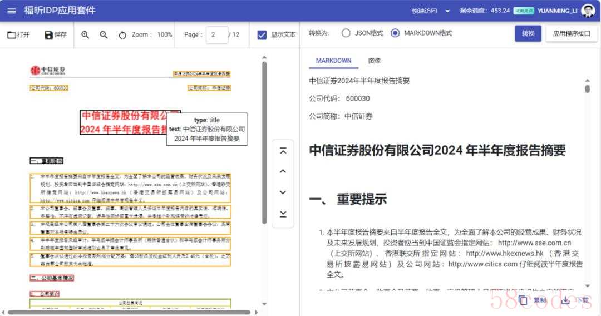Click the 一、重要提示 heading box in document
The width and height of the screenshot is (601, 316).
(46, 160)
